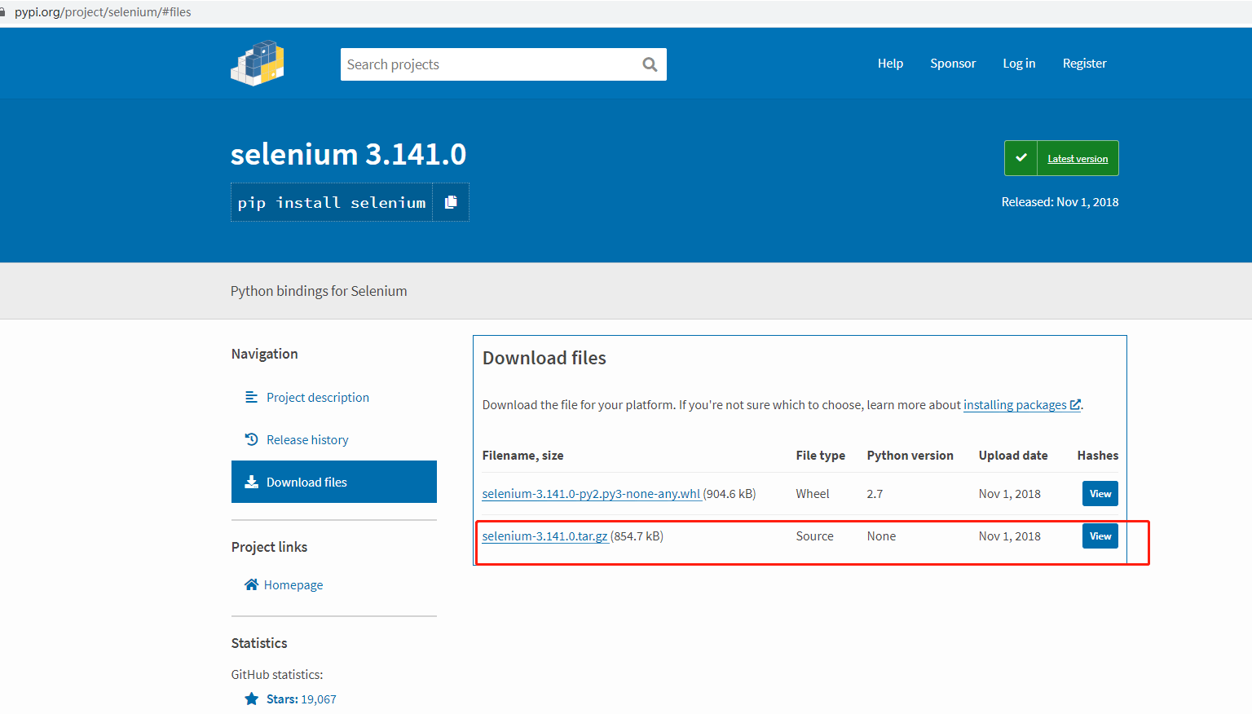Click the wheel row's Nov 1, 2018 date
1252x714 pixels.
coord(1009,494)
